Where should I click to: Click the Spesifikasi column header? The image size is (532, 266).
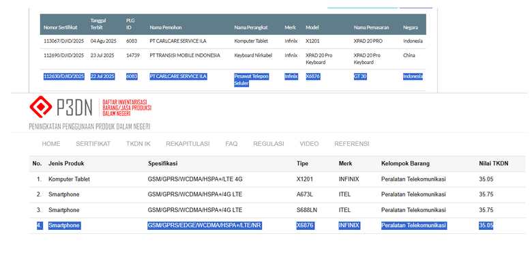click(x=162, y=164)
